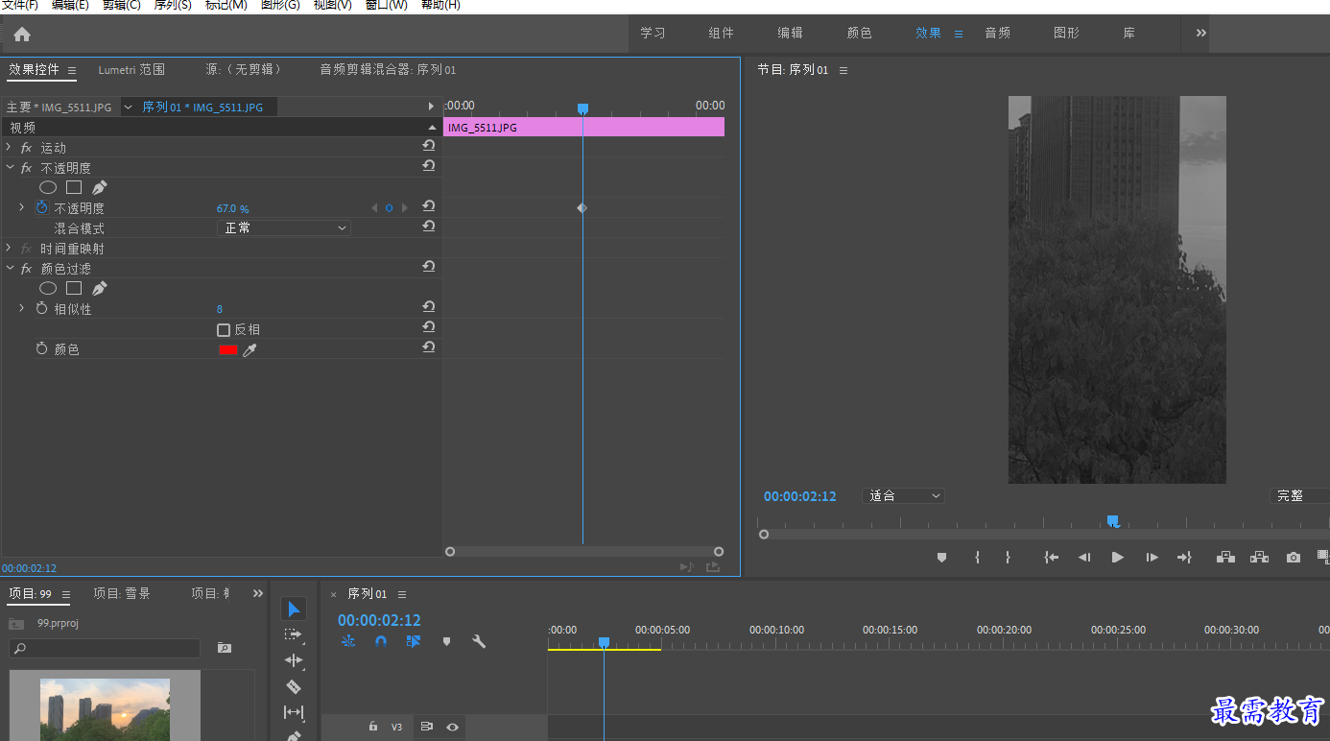Go to Out point in program monitor
The image size is (1330, 741).
click(1184, 558)
